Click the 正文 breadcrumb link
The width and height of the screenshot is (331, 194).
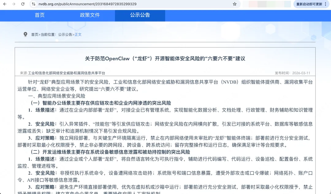78,35
